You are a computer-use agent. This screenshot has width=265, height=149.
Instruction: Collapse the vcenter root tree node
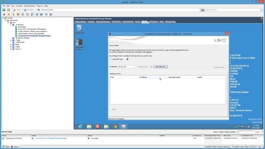click(x=3, y=18)
